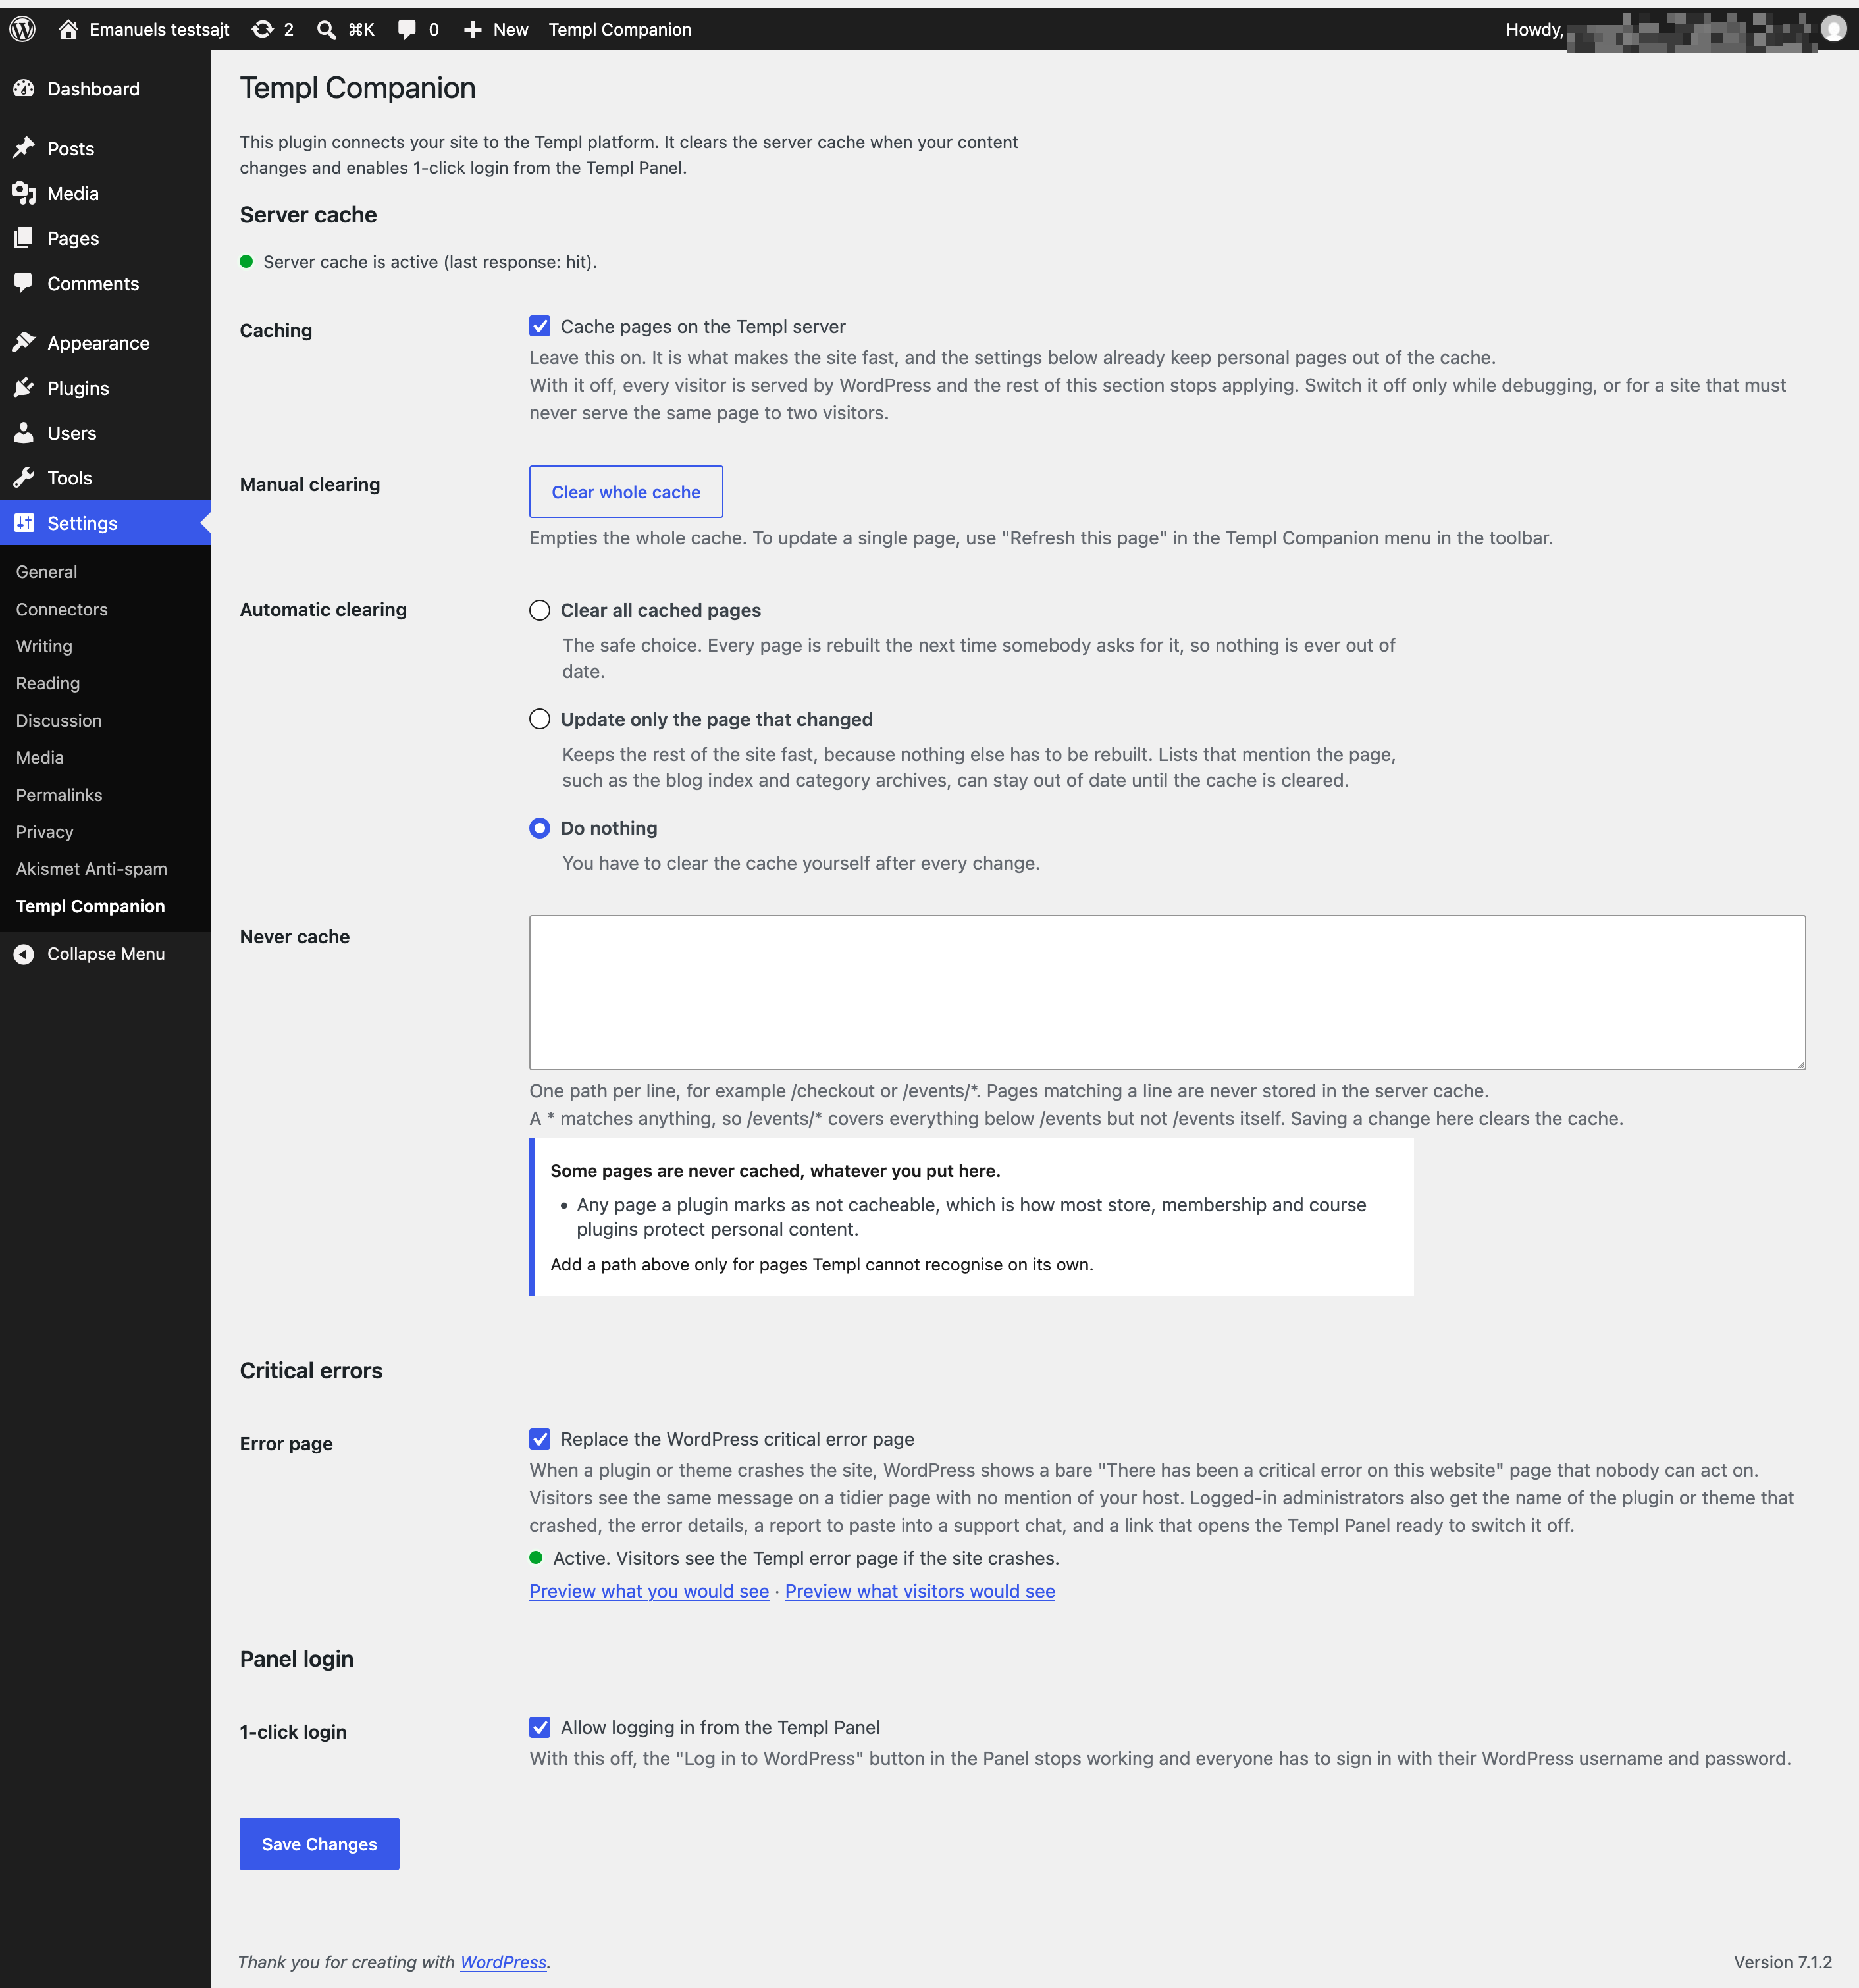Click the Plugins plug icon
Screen dimensions: 1859x1988
(x=24, y=387)
